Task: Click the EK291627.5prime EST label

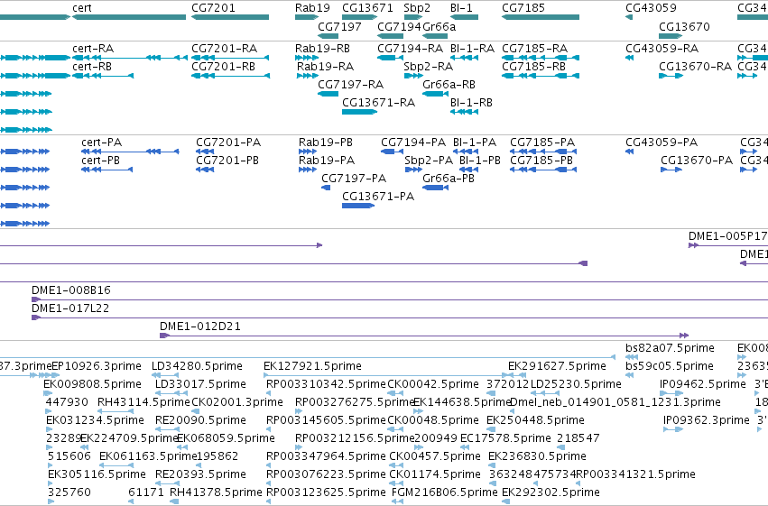Action: (x=558, y=366)
